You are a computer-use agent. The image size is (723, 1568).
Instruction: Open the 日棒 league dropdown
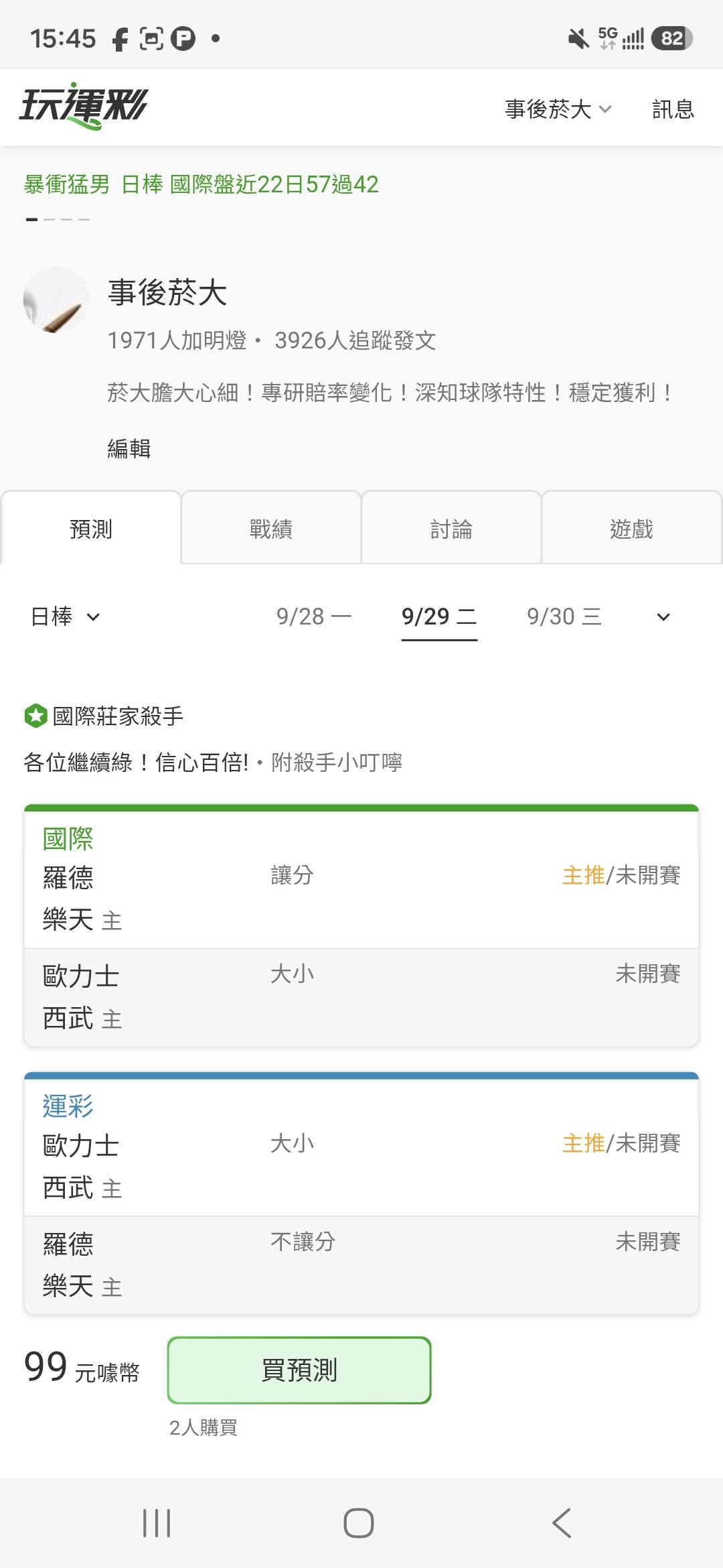[x=65, y=616]
